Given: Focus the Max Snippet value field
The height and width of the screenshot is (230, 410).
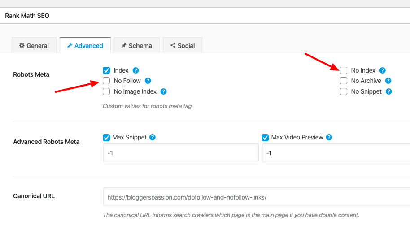Looking at the screenshot, I should tap(180, 153).
